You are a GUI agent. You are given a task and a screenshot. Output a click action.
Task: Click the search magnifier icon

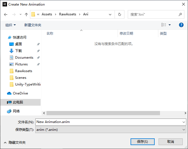[x=180, y=15]
